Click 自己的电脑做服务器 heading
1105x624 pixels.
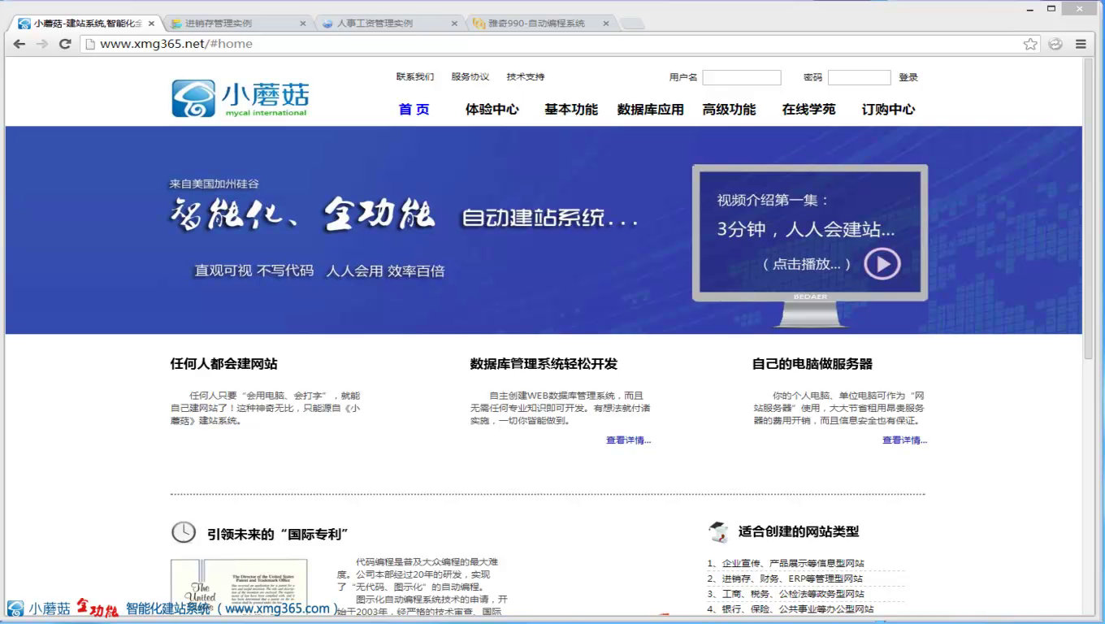tap(812, 364)
